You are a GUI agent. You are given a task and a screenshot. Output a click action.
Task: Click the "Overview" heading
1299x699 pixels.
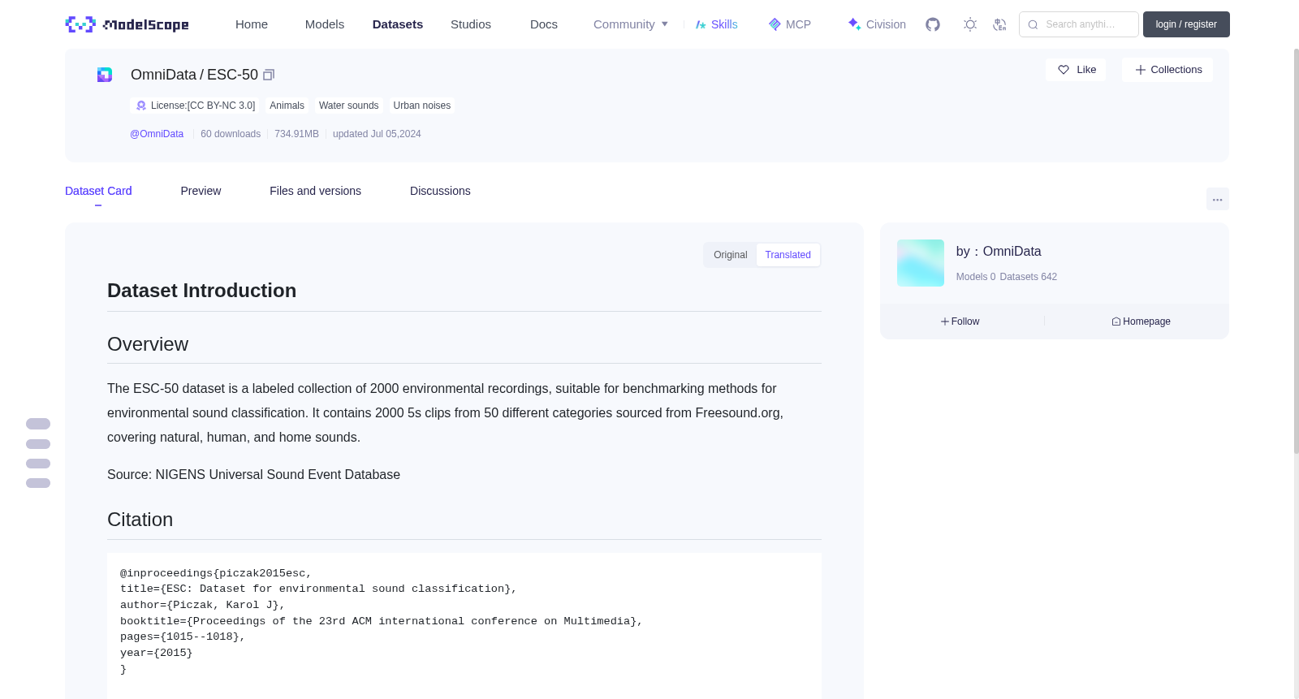pyautogui.click(x=148, y=344)
